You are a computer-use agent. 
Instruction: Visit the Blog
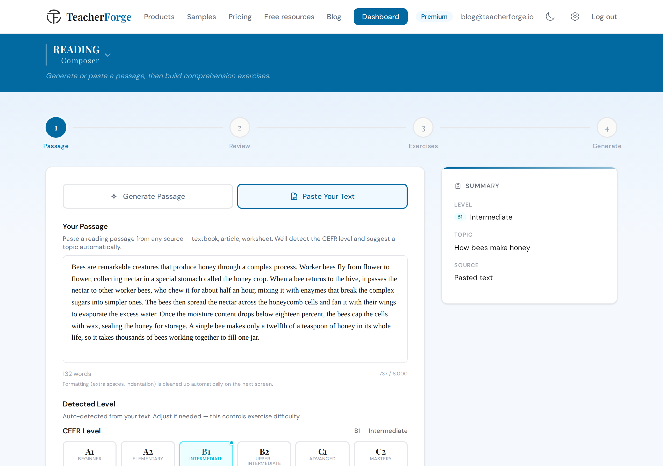coord(334,17)
